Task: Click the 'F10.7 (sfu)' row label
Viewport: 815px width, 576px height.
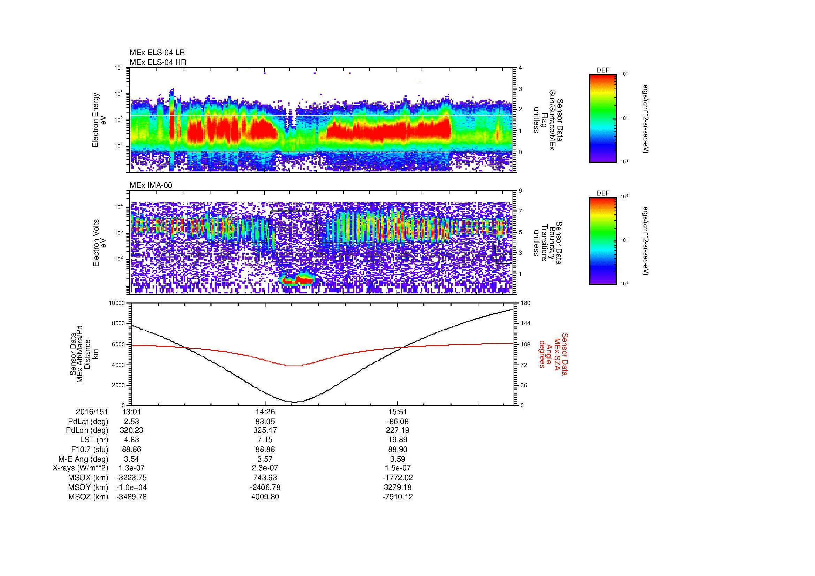Action: [90, 449]
